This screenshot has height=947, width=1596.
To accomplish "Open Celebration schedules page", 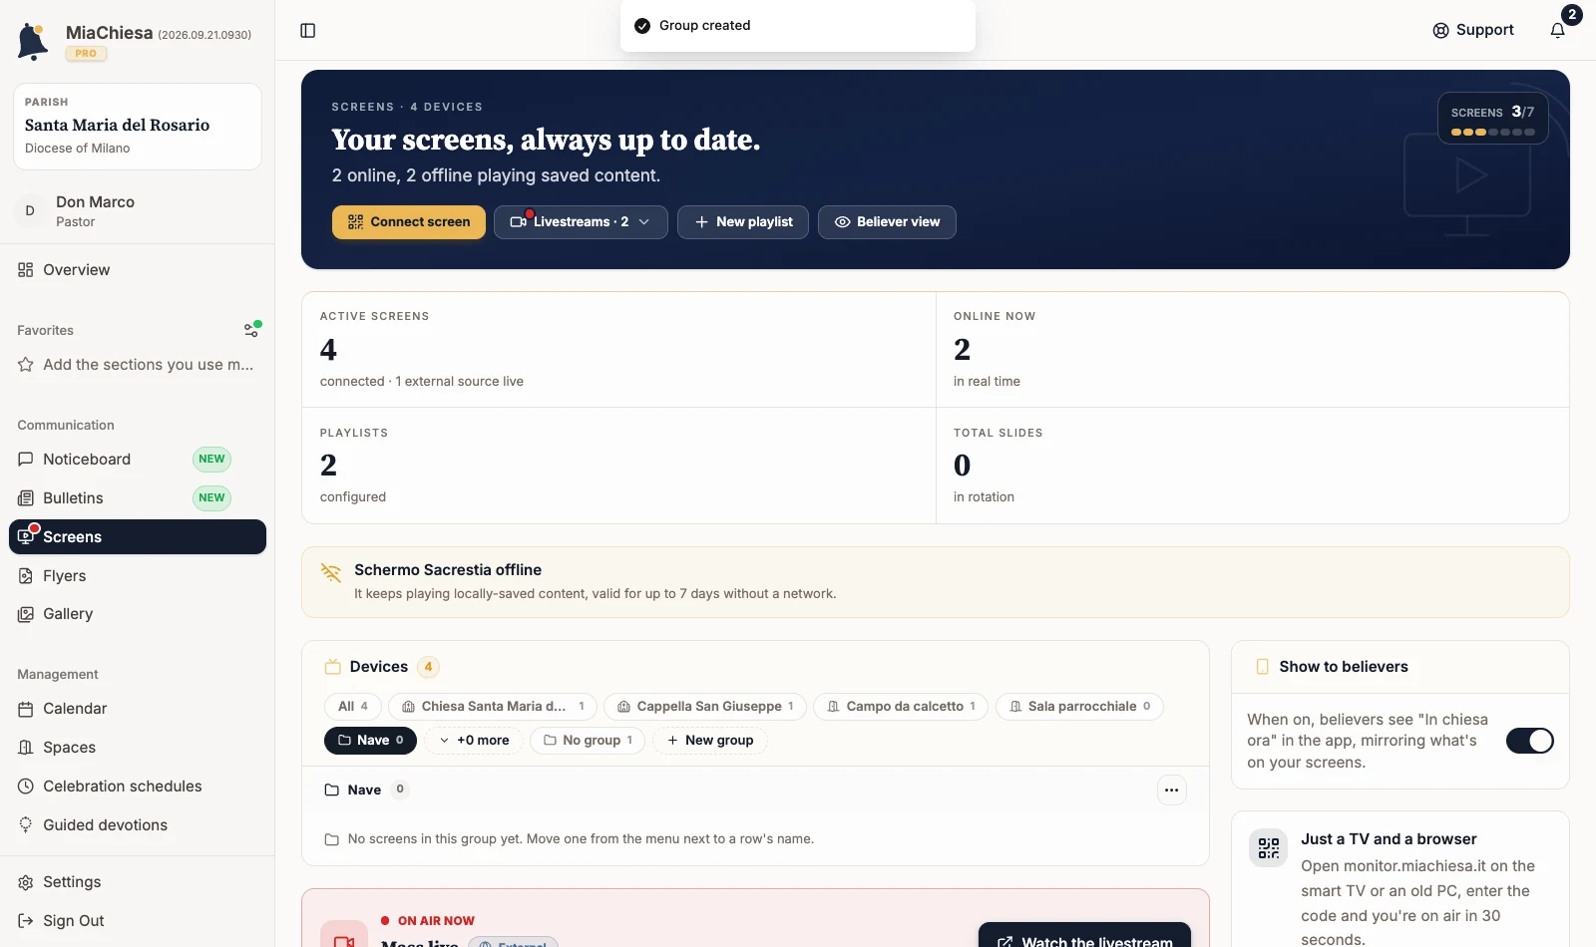I will pyautogui.click(x=138, y=787).
